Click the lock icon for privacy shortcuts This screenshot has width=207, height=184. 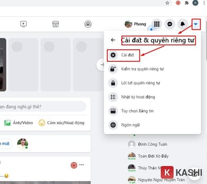[113, 83]
